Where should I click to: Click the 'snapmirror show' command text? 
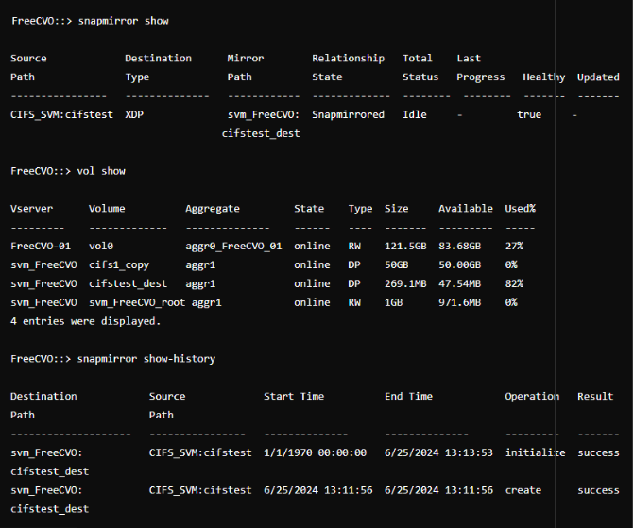pos(124,21)
